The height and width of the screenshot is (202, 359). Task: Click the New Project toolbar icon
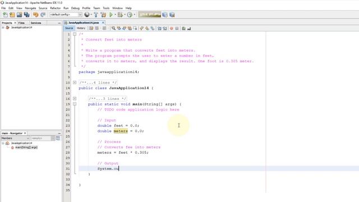12,15
